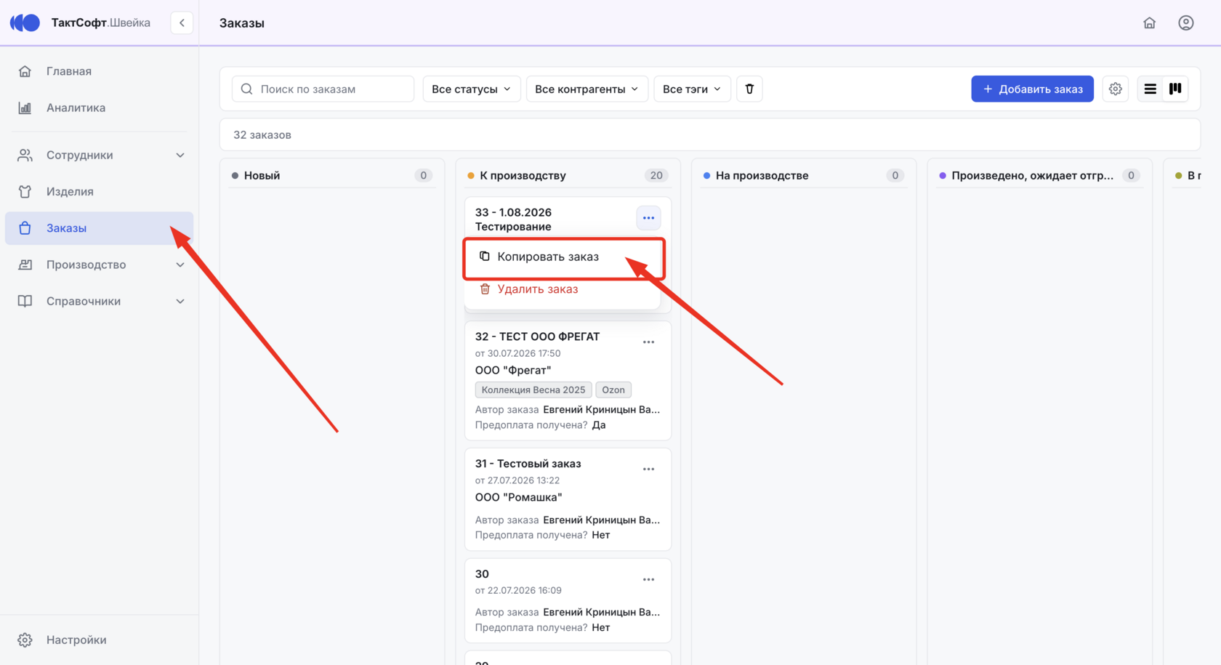
Task: Click the На производстве column header
Action: pyautogui.click(x=804, y=175)
